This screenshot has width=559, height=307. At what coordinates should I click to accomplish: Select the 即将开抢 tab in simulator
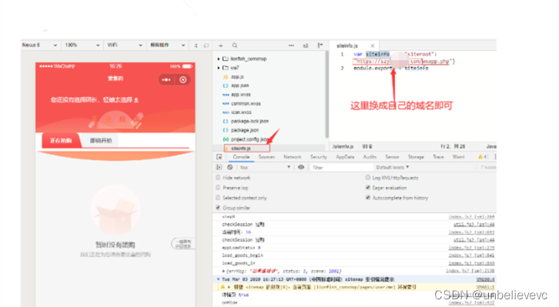pos(101,140)
